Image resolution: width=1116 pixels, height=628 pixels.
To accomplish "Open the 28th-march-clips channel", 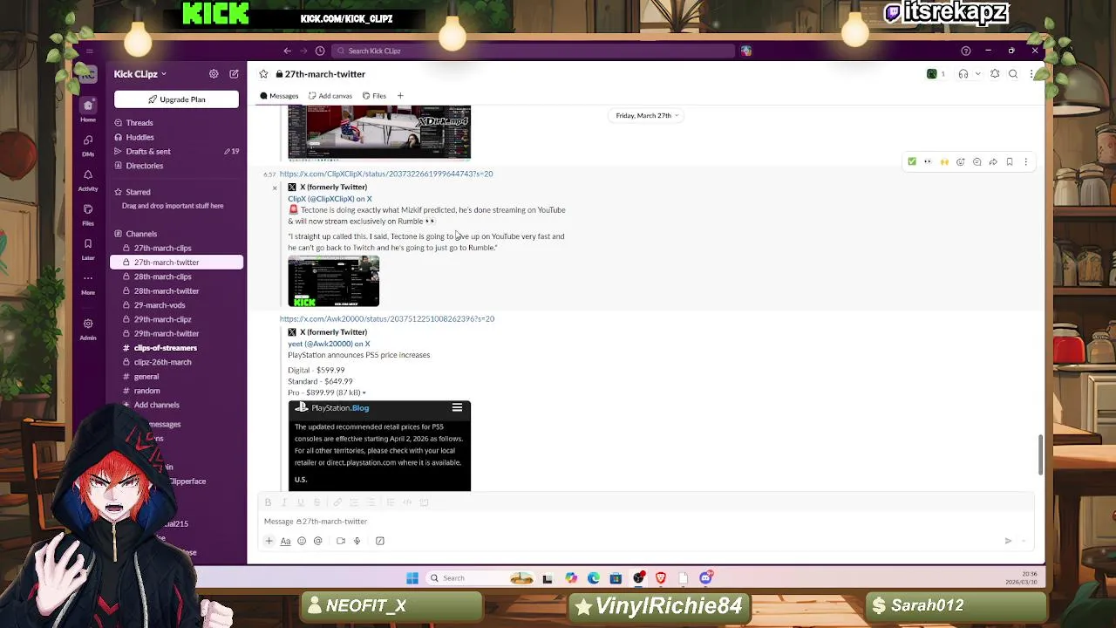I will click(x=162, y=276).
